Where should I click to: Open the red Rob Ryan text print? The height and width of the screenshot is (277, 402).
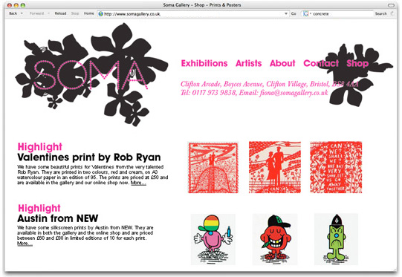pyautogui.click(x=336, y=167)
